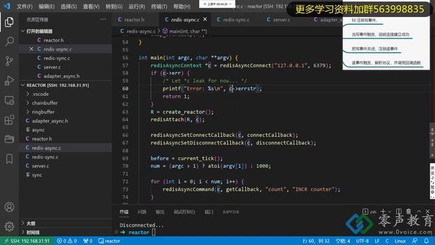This screenshot has height=245, width=435.
Task: Open errors and warnings count in status bar
Action: pyautogui.click(x=67, y=241)
